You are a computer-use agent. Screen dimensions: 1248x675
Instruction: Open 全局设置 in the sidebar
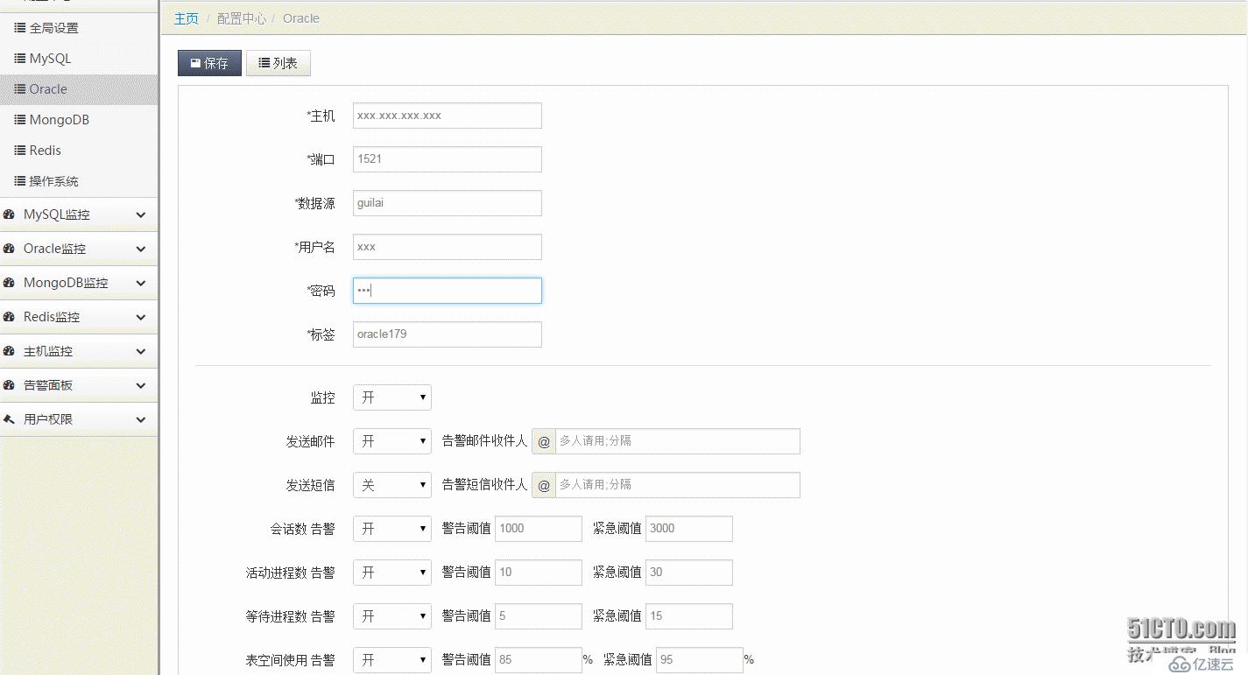[x=79, y=28]
